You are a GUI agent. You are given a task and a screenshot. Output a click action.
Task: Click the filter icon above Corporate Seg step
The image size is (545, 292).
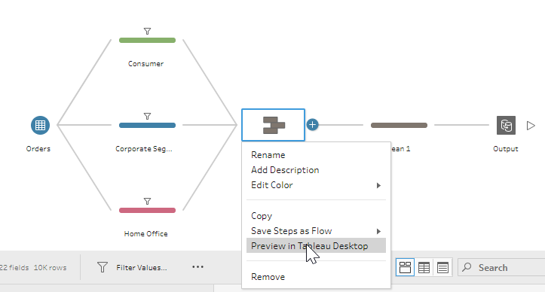point(148,117)
